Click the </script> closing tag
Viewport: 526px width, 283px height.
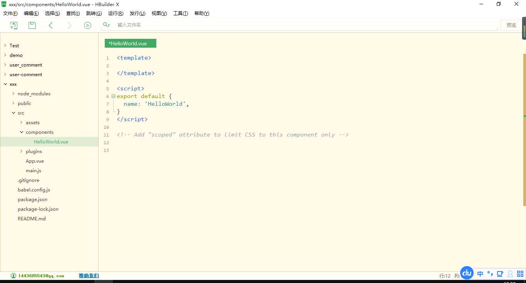132,119
